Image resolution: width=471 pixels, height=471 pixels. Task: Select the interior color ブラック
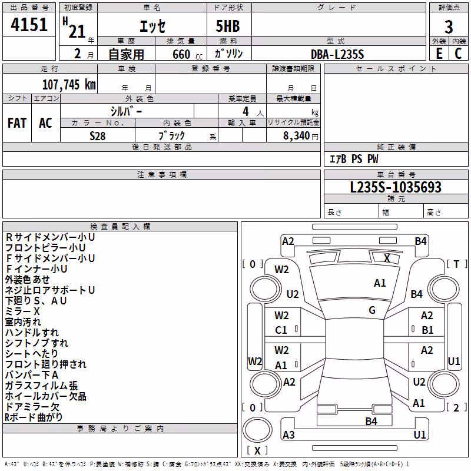click(171, 135)
